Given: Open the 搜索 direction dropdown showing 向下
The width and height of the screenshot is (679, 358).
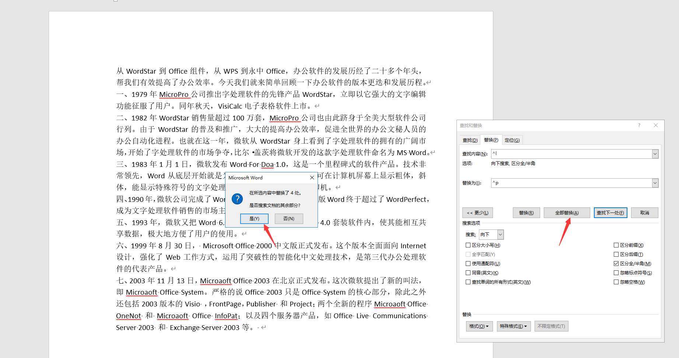Looking at the screenshot, I should pos(491,235).
